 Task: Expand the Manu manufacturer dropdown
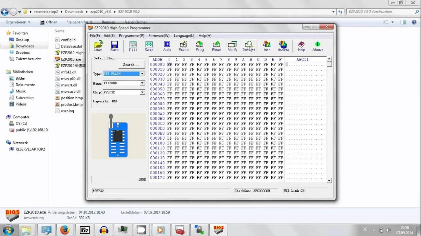(142, 83)
